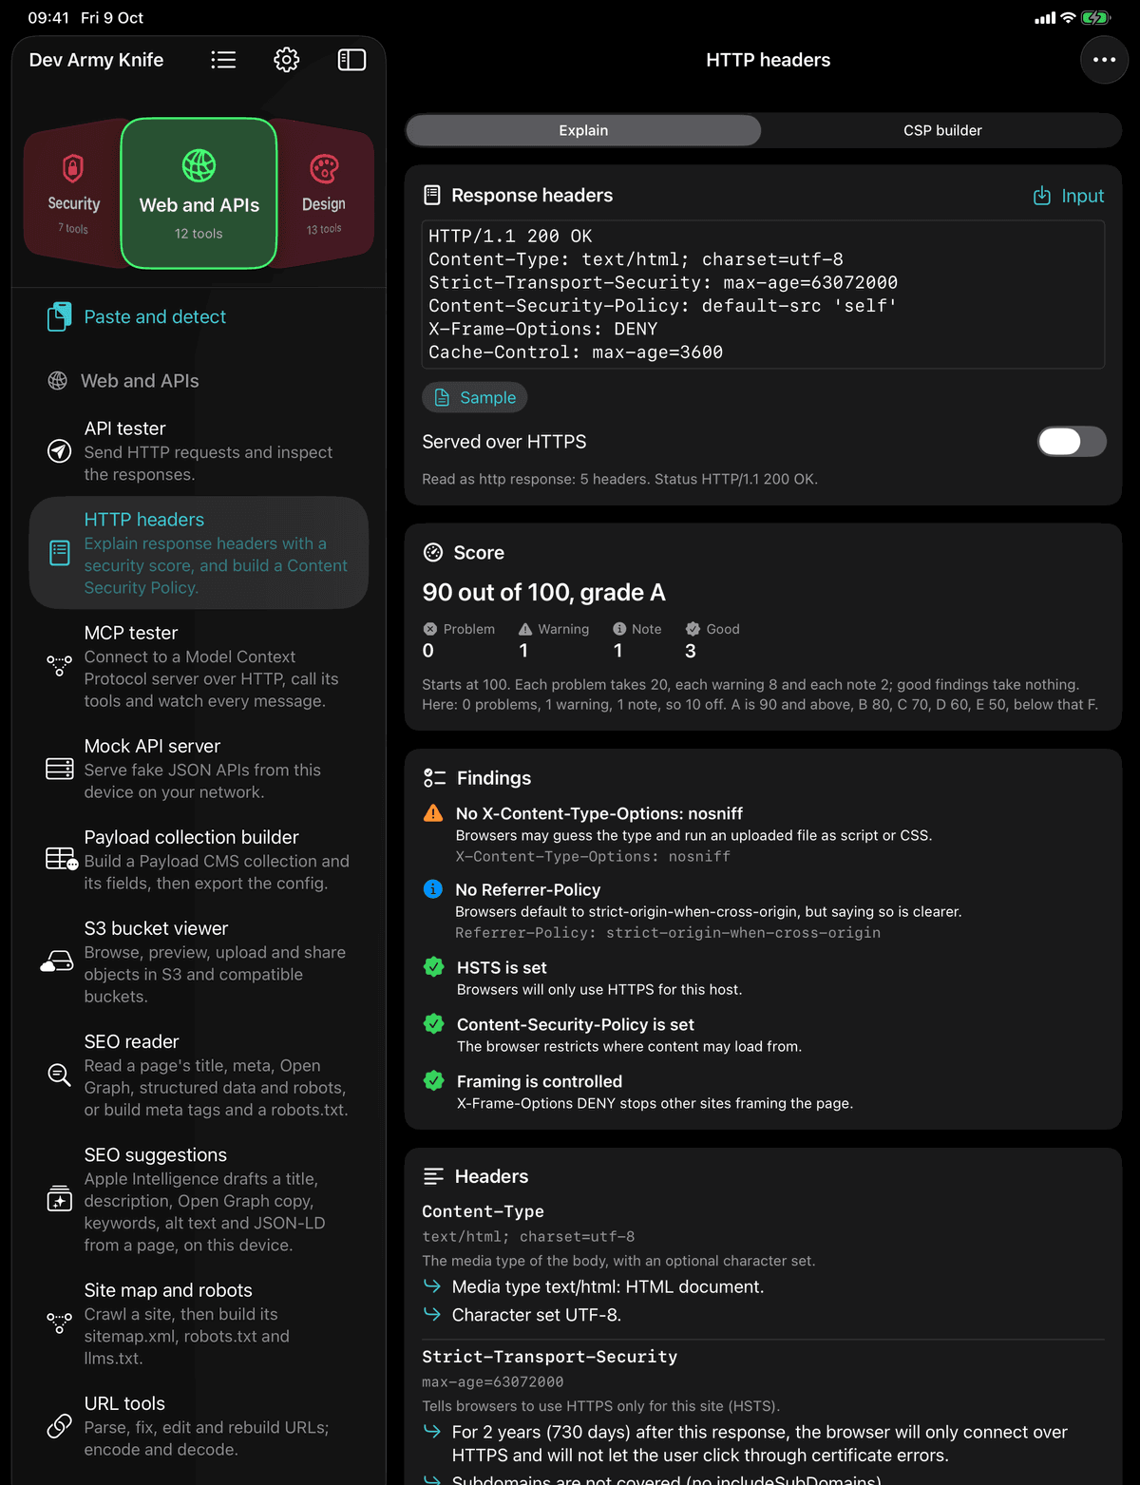Screen dimensions: 1140x1485
Task: Open the API tester tool
Action: (199, 451)
